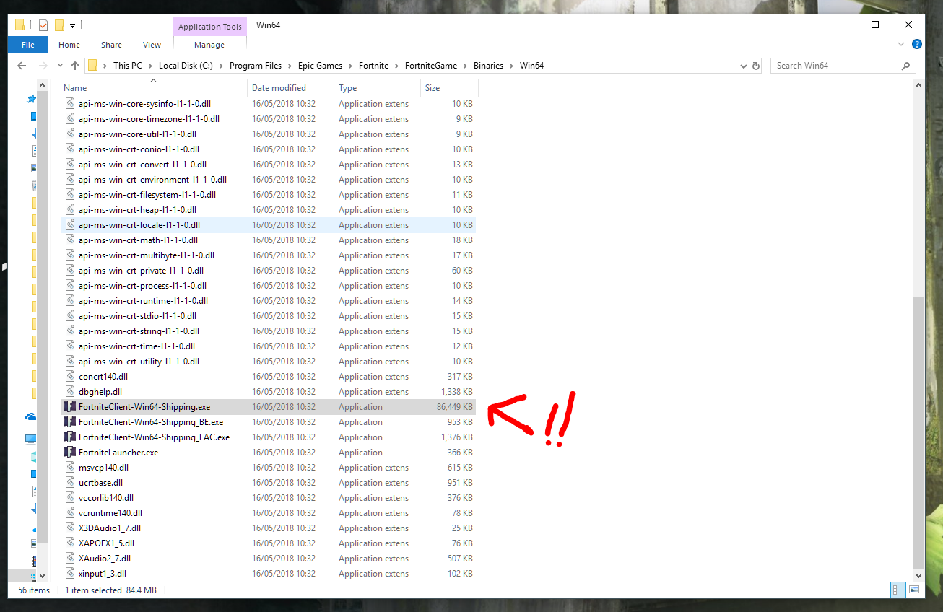Image resolution: width=943 pixels, height=612 pixels.
Task: Open Properties from the quick access toolbar
Action: [x=43, y=24]
